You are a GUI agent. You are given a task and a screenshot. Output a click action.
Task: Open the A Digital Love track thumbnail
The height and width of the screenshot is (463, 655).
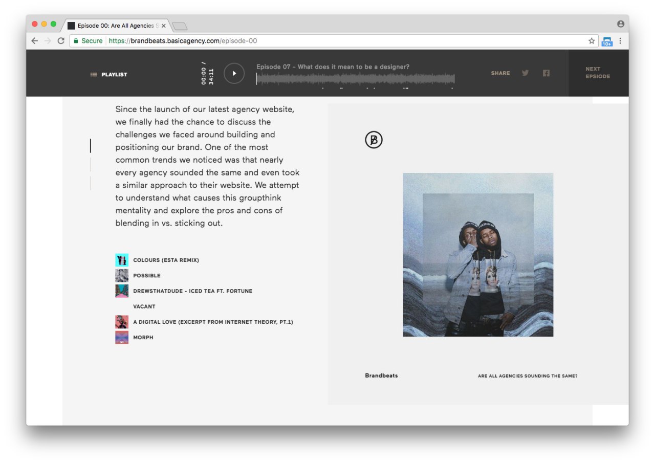(122, 322)
